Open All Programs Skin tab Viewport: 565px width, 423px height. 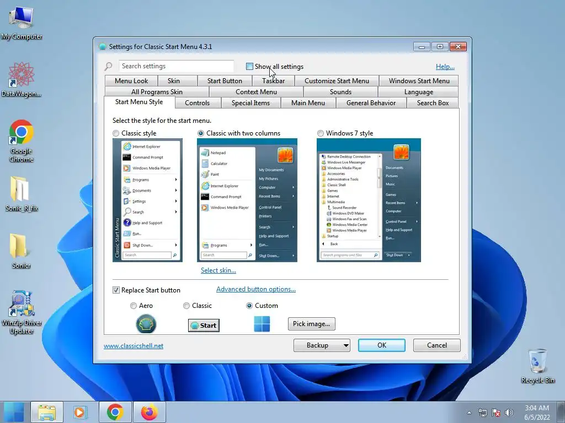pos(157,92)
